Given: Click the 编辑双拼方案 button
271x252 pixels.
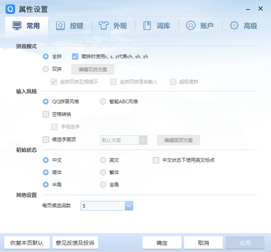Looking at the screenshot, I should pyautogui.click(x=92, y=69).
